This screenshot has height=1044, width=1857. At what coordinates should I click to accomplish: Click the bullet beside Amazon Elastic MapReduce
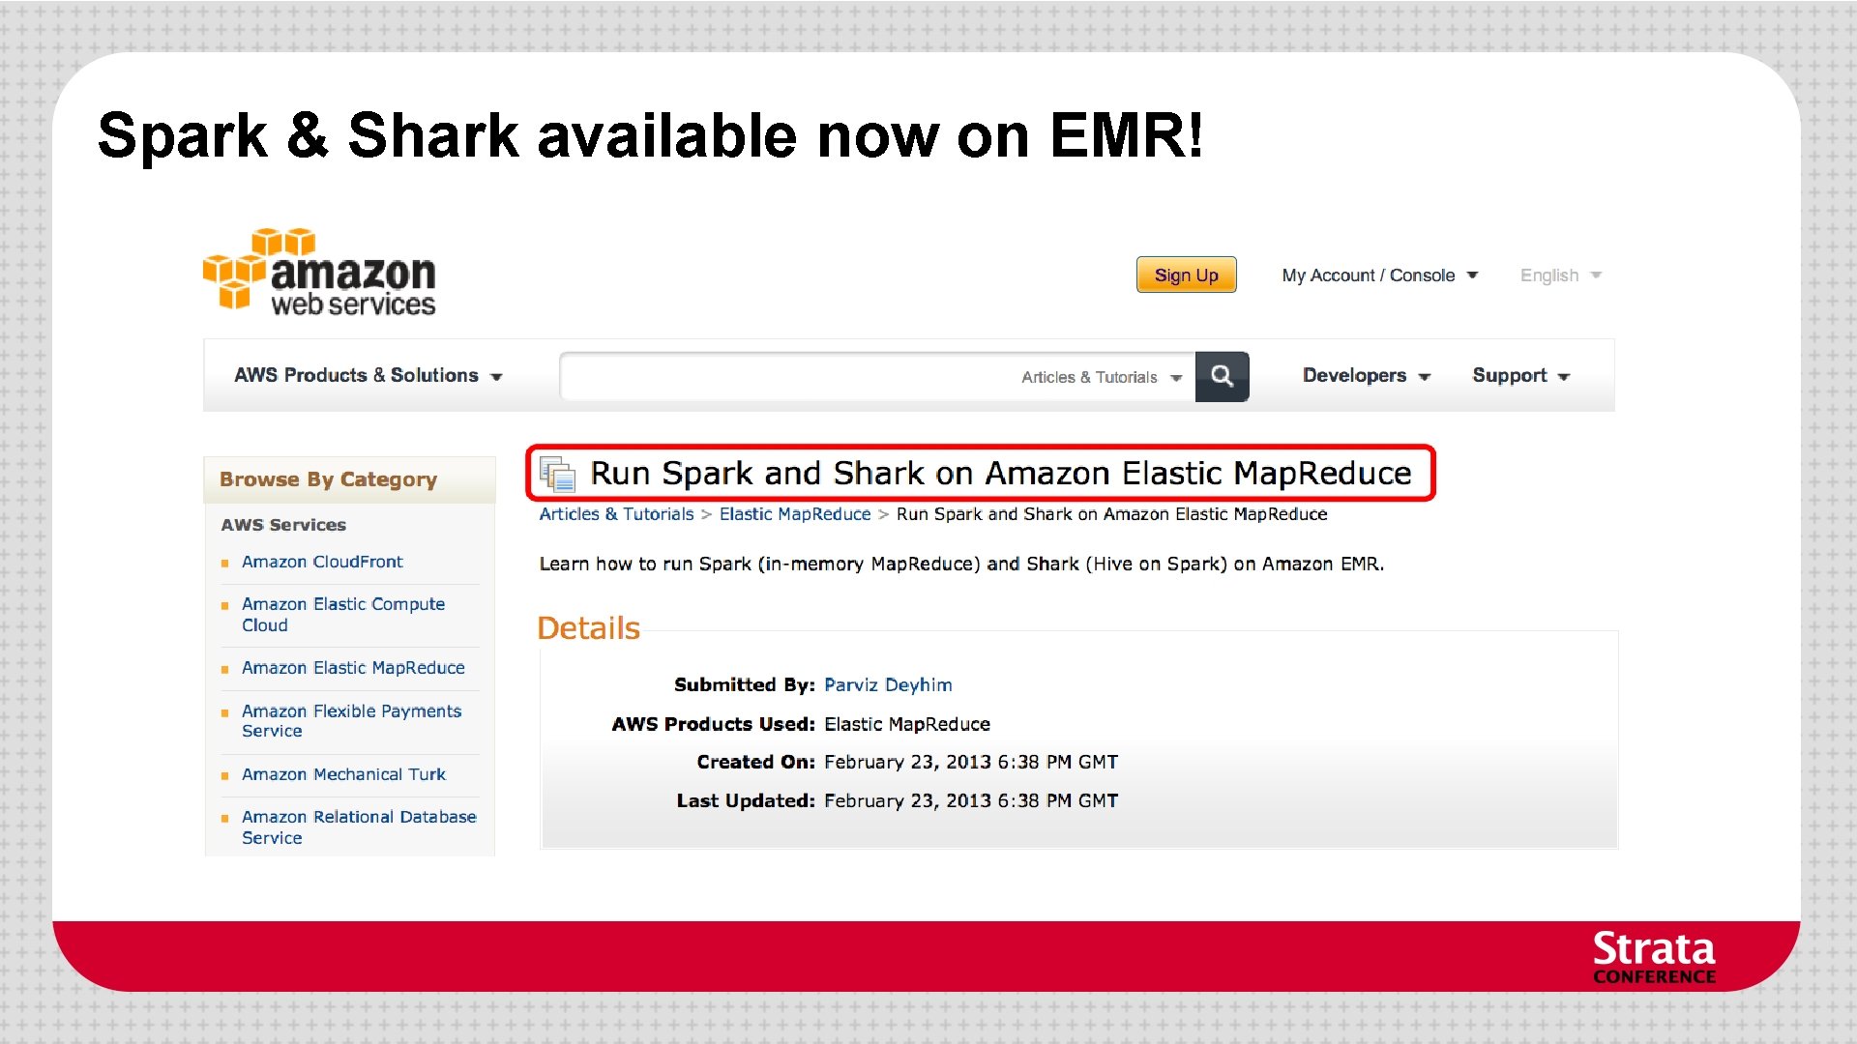[x=225, y=668]
